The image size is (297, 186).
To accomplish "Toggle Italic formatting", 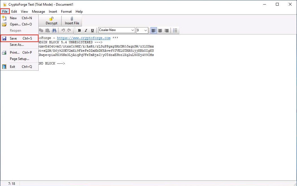I will (x=86, y=31).
